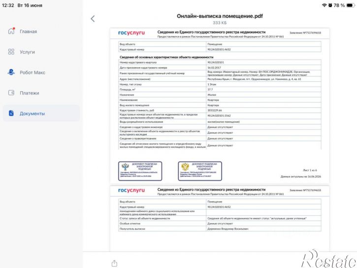Tap the file title 'Онлайн-выписка помещение.pdf'

click(x=220, y=16)
